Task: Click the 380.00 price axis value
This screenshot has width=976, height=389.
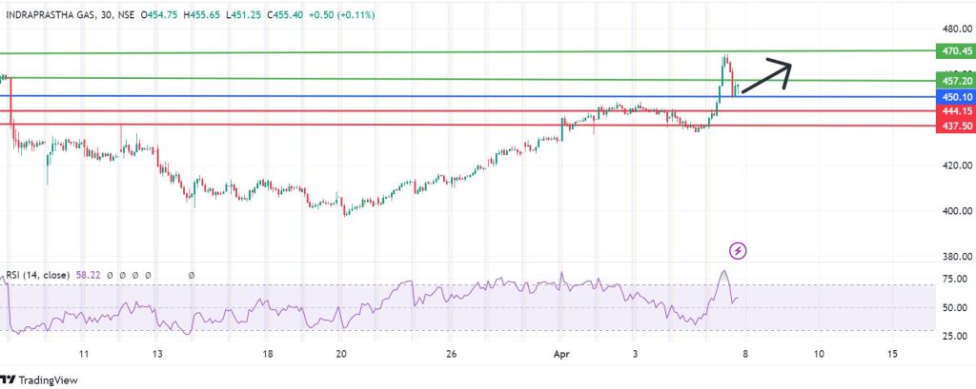Action: click(957, 256)
